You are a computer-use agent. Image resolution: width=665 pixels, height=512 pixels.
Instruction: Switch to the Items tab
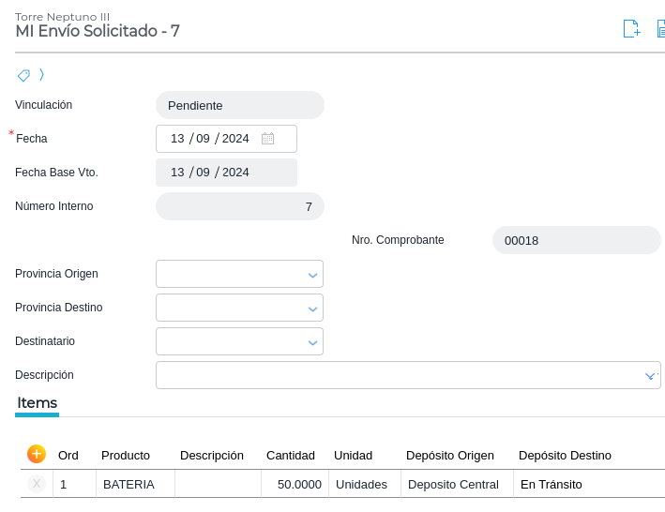tap(38, 403)
